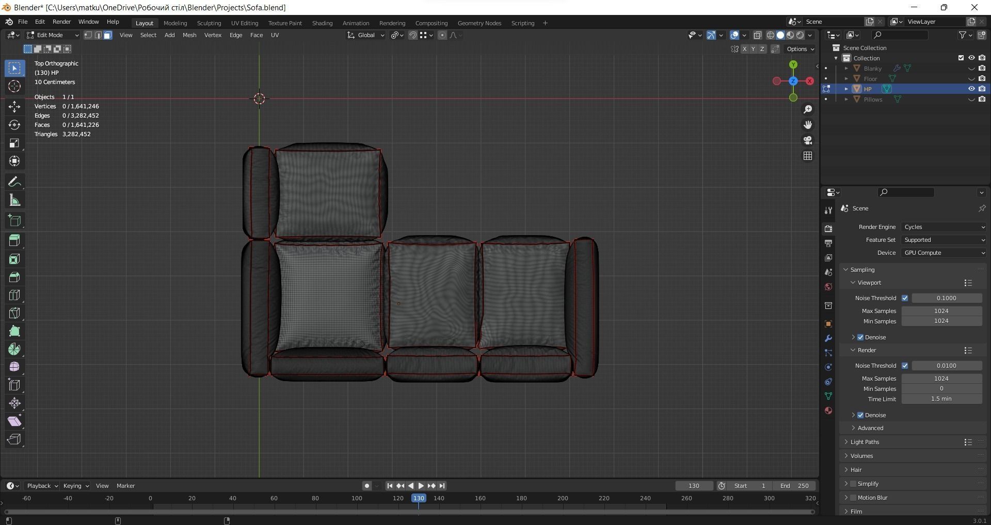
Task: Enable the Simplify checkbox
Action: pos(853,484)
